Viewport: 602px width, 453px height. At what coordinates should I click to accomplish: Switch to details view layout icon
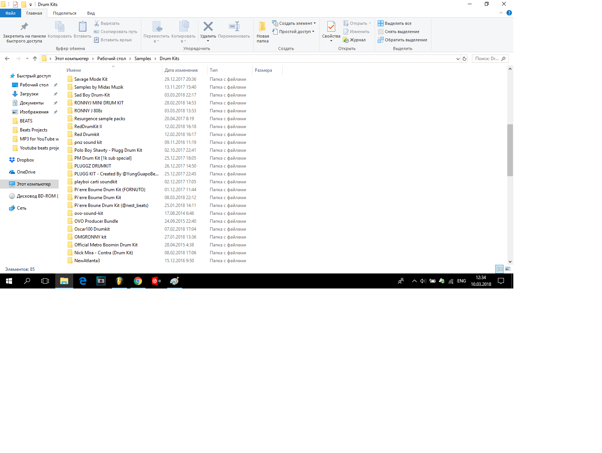[x=499, y=269]
